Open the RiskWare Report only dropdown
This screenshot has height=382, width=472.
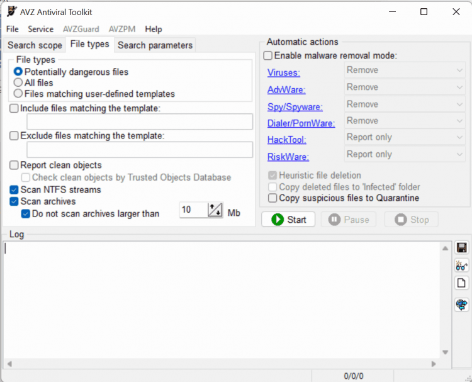(405, 154)
